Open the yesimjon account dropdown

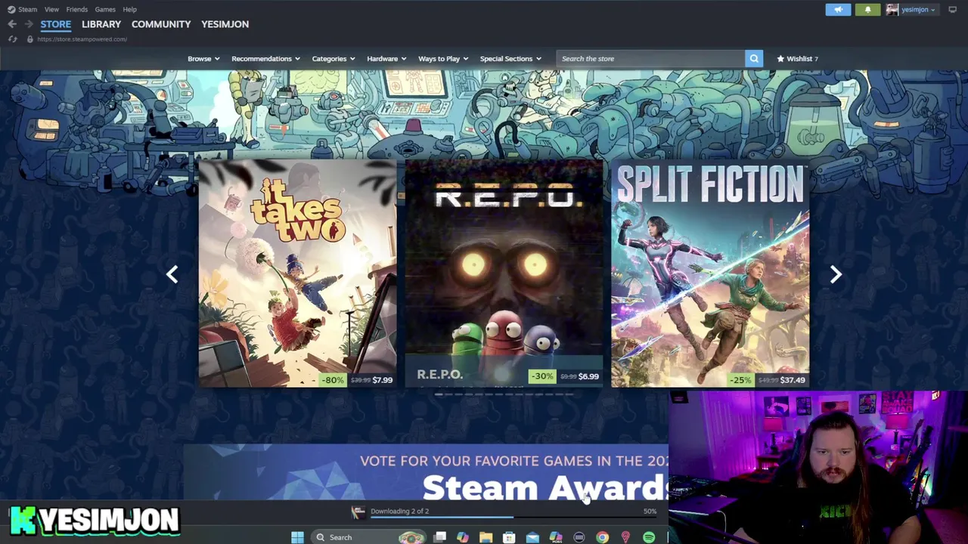point(918,10)
